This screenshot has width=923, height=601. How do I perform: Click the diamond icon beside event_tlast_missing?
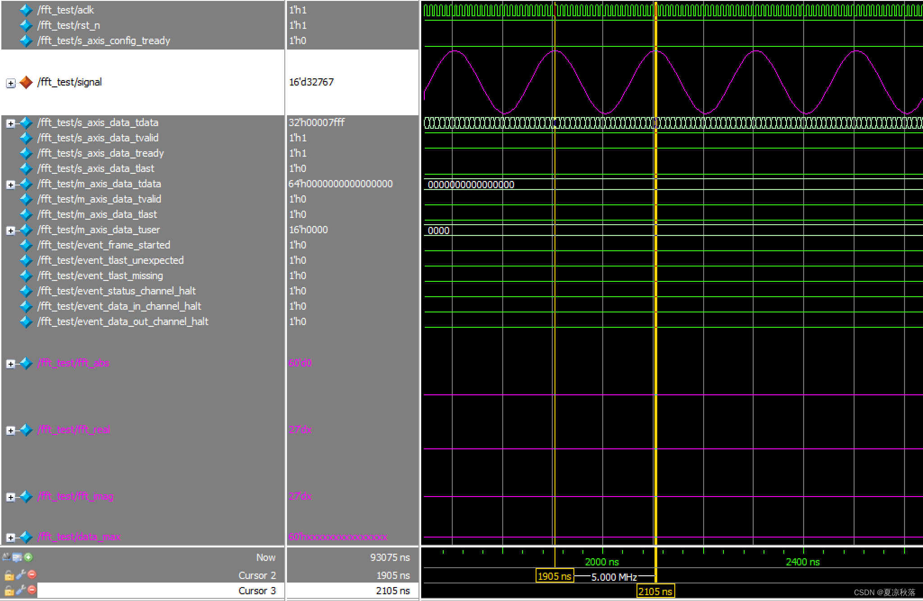point(26,276)
